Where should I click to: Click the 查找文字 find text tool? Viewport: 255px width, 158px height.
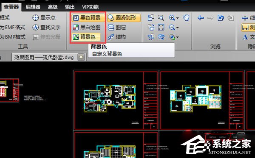(x=46, y=28)
